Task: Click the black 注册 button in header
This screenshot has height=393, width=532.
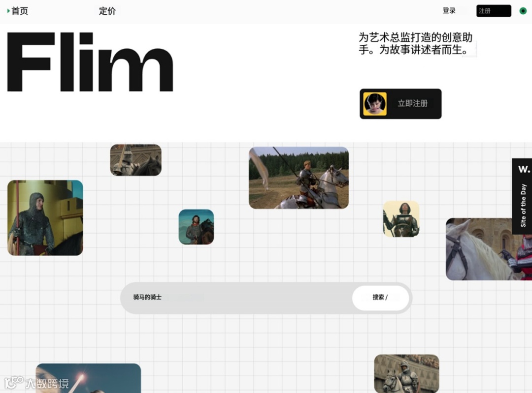Action: pyautogui.click(x=494, y=11)
